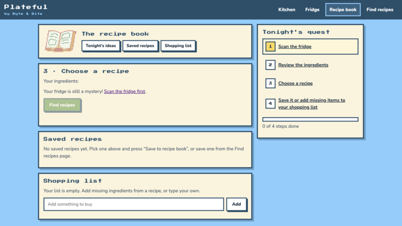Open the Shopping list header button
The width and height of the screenshot is (402, 226).
click(178, 46)
